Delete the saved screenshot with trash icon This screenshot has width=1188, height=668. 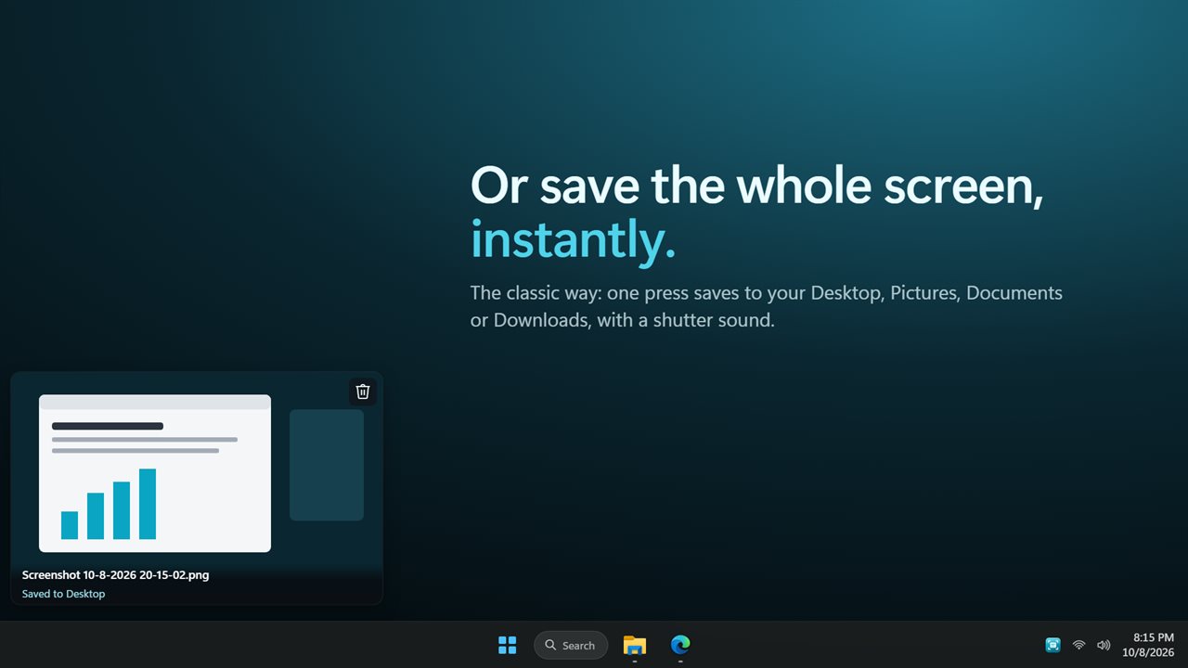coord(363,392)
